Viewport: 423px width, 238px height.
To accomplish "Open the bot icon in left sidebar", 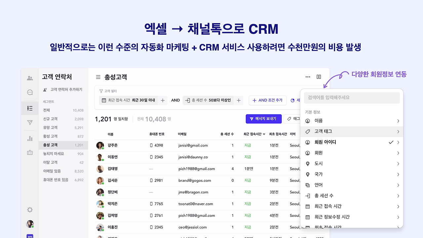I will [x=30, y=152].
